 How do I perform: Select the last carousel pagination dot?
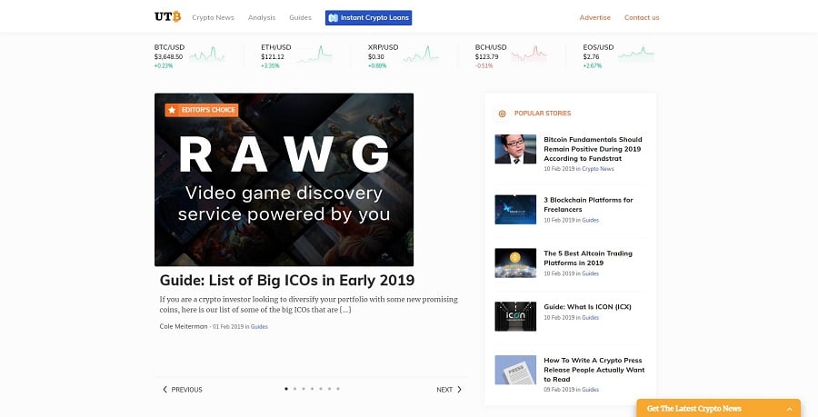(338, 389)
